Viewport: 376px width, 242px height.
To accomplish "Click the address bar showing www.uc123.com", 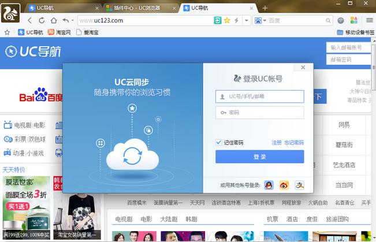I will pyautogui.click(x=145, y=21).
